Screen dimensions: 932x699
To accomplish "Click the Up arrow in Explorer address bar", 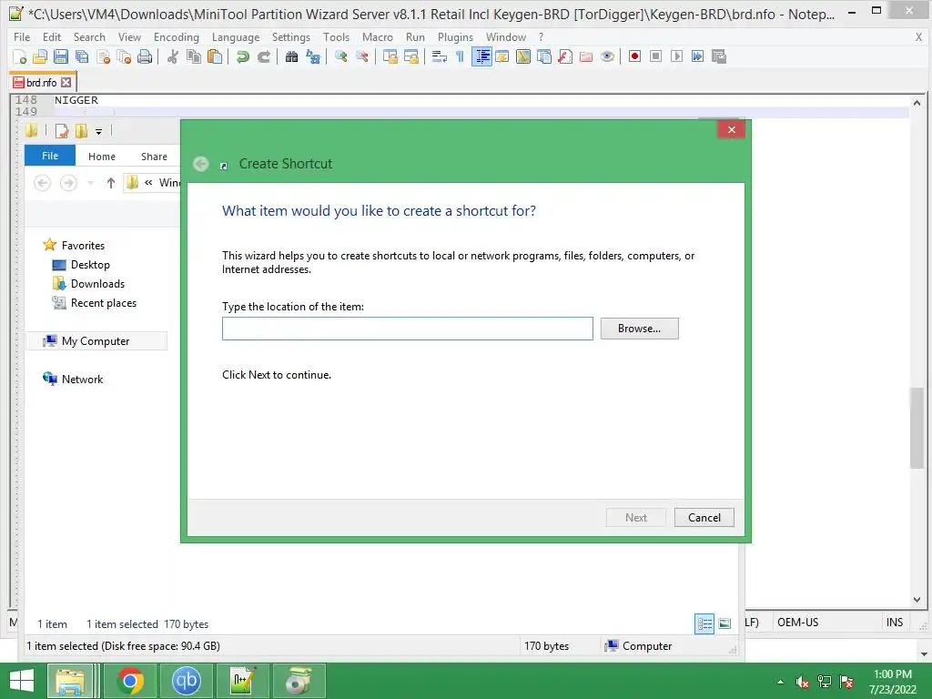I will (110, 183).
